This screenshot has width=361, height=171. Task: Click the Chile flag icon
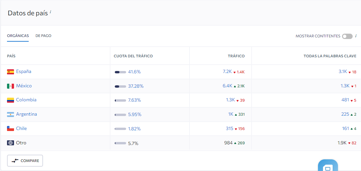[x=11, y=129]
